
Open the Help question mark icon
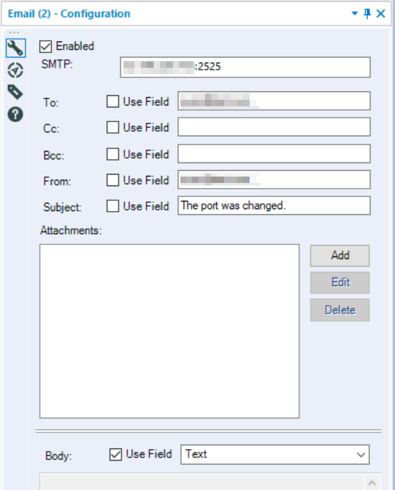point(15,114)
